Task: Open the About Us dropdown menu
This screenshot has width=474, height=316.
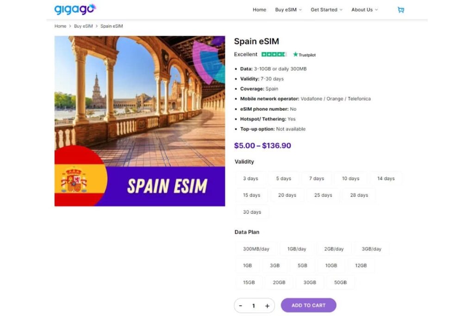Action: 364,10
